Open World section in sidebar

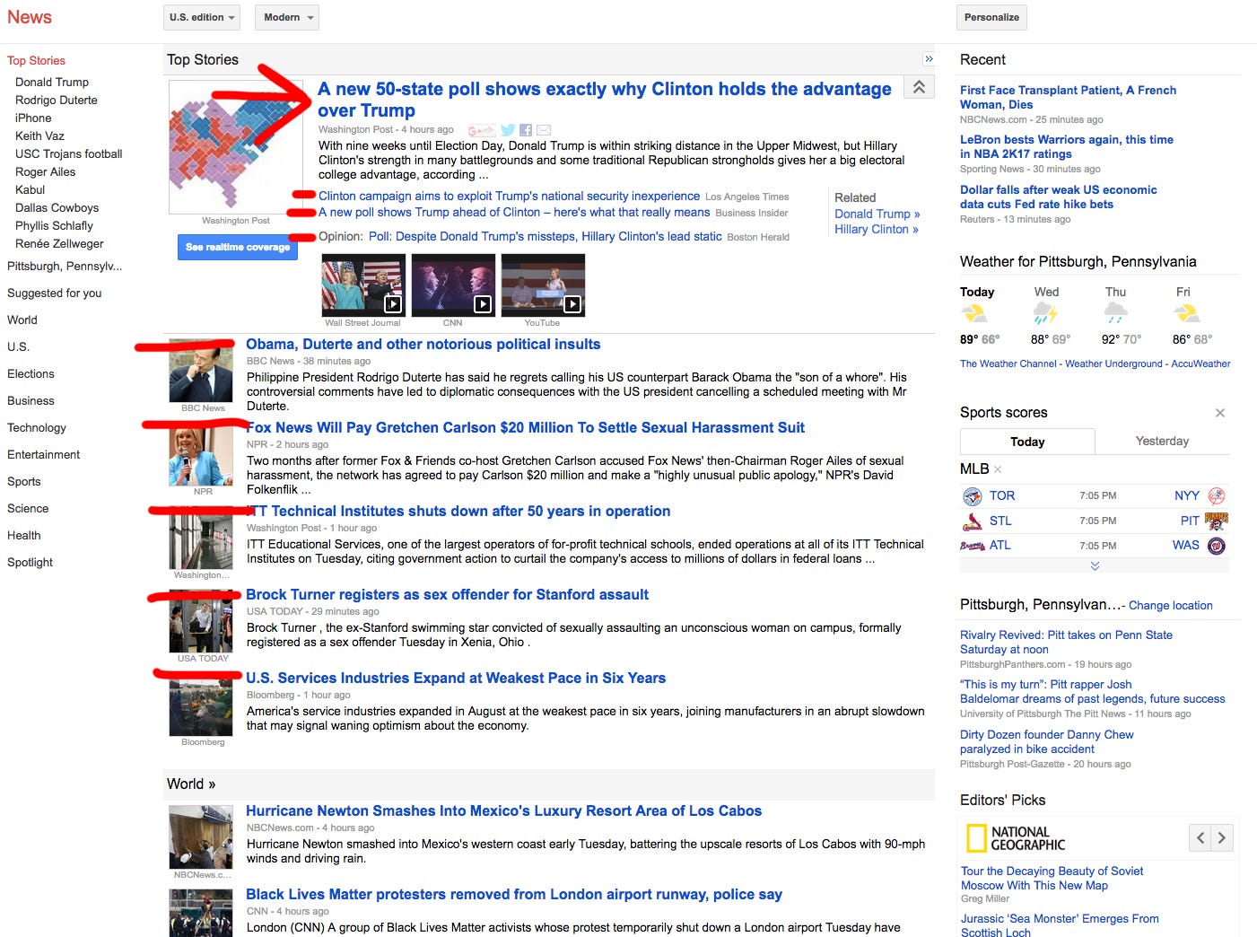coord(22,320)
